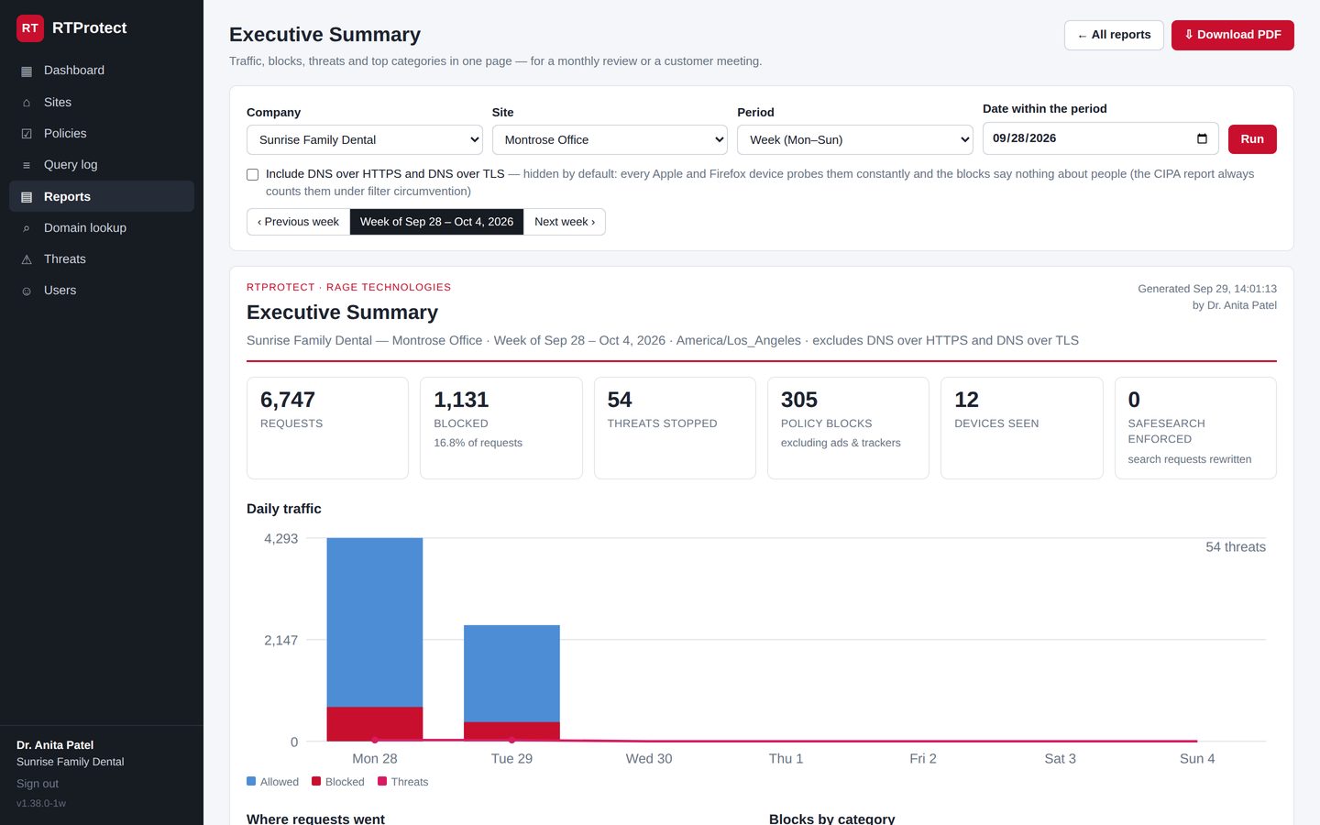Click the date within the period field
The image size is (1320, 825).
click(x=1101, y=138)
